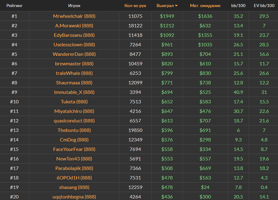Screen dimensions: 278x200
Task: Open player 6OPOd1H (888) profile
Action: click(x=74, y=178)
